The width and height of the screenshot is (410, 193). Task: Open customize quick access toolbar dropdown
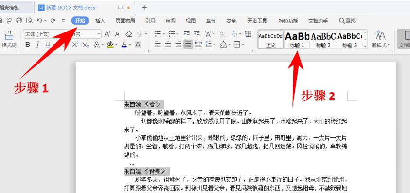tap(63, 21)
